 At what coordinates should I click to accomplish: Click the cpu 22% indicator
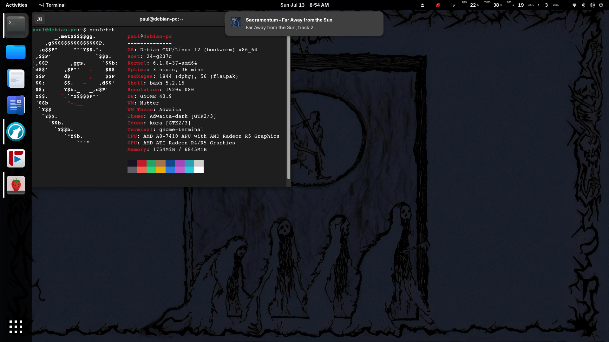pos(471,4)
